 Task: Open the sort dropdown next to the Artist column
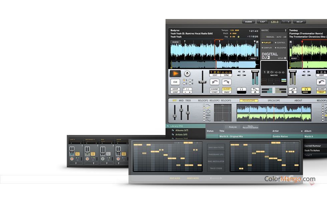(302, 131)
